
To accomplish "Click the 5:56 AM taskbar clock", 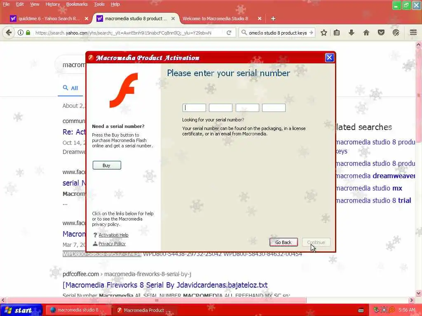I will 407,310.
